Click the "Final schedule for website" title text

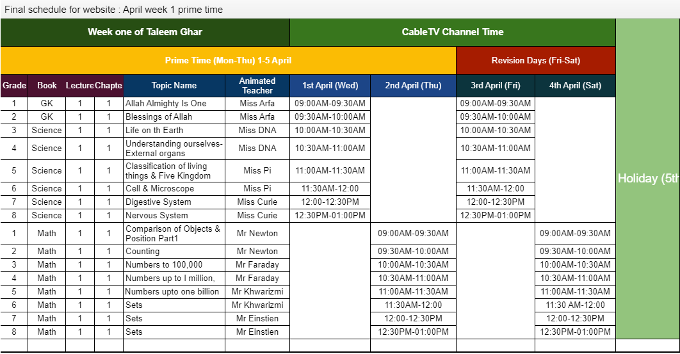pos(113,10)
